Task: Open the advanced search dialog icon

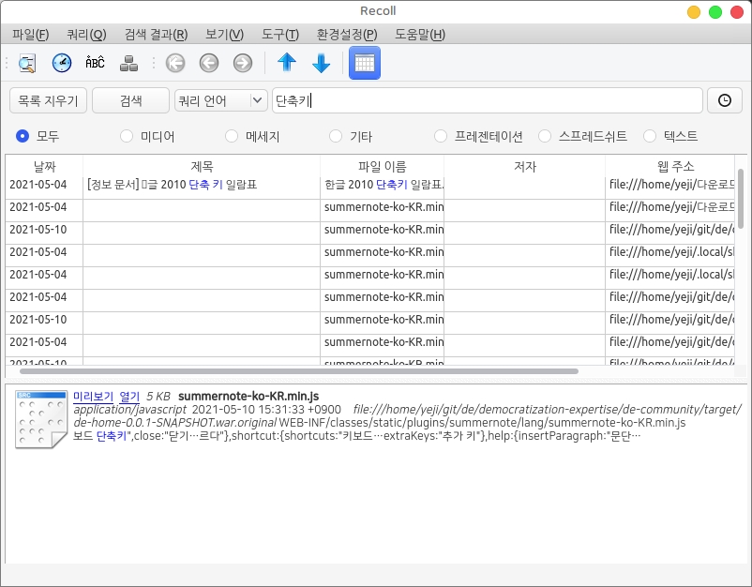Action: [x=27, y=64]
